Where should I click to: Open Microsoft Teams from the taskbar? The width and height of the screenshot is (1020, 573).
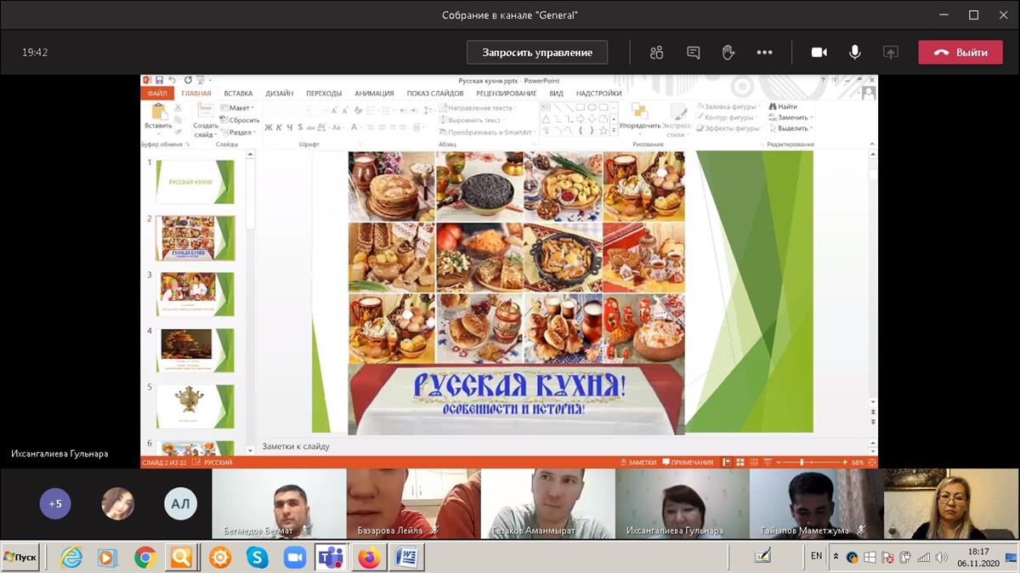pyautogui.click(x=330, y=557)
